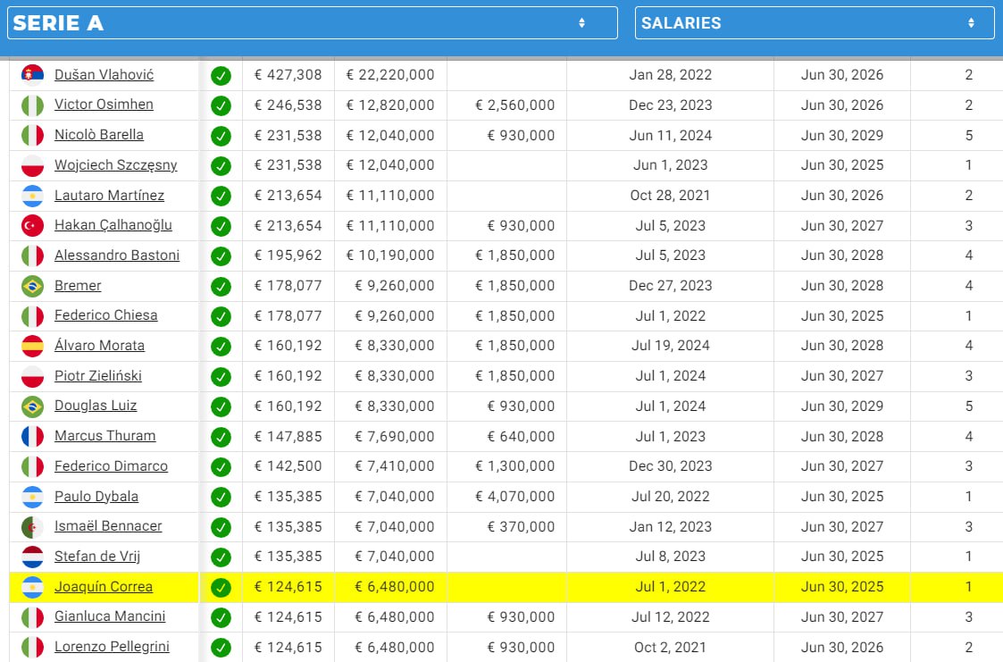Click Serbian flag icon beside Dušan Vlahović
Viewport: 1003px width, 662px height.
[32, 75]
